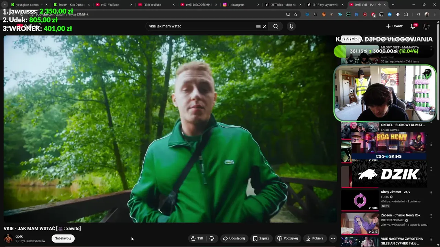Open options for MŁODY GIET - MAMACITA video
The width and height of the screenshot is (440, 247).
click(x=431, y=48)
